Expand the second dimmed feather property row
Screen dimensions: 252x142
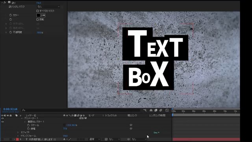(6, 28)
